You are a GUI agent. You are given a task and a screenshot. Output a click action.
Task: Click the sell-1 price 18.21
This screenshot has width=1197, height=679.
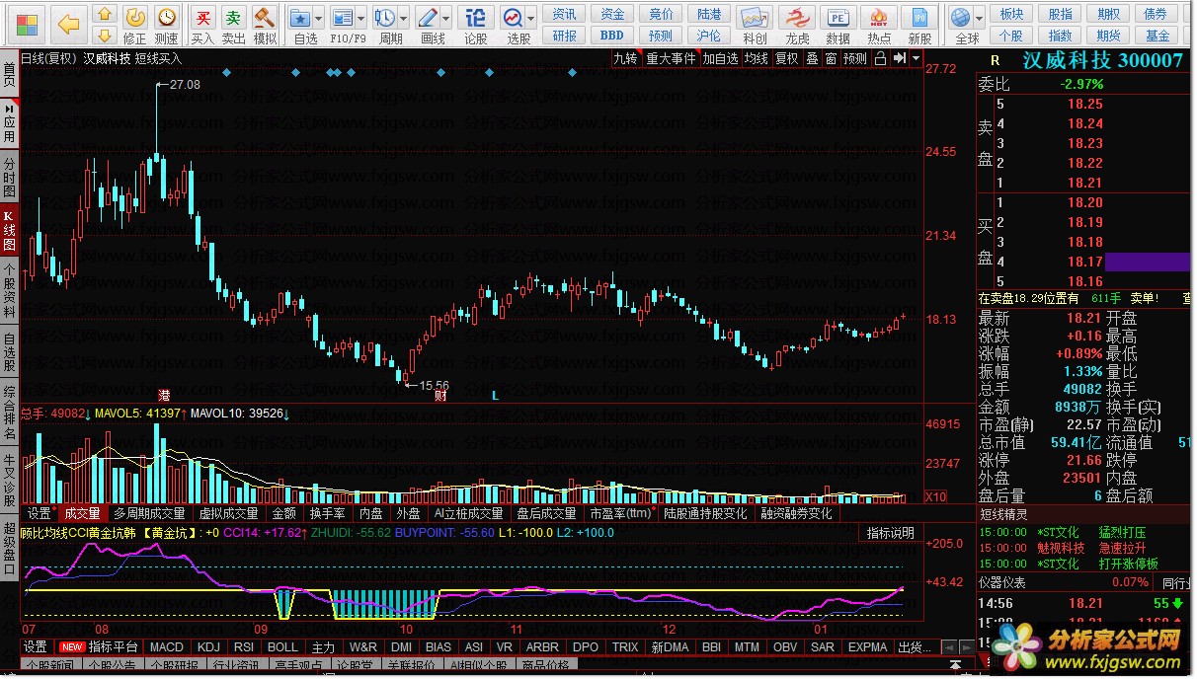[1084, 183]
